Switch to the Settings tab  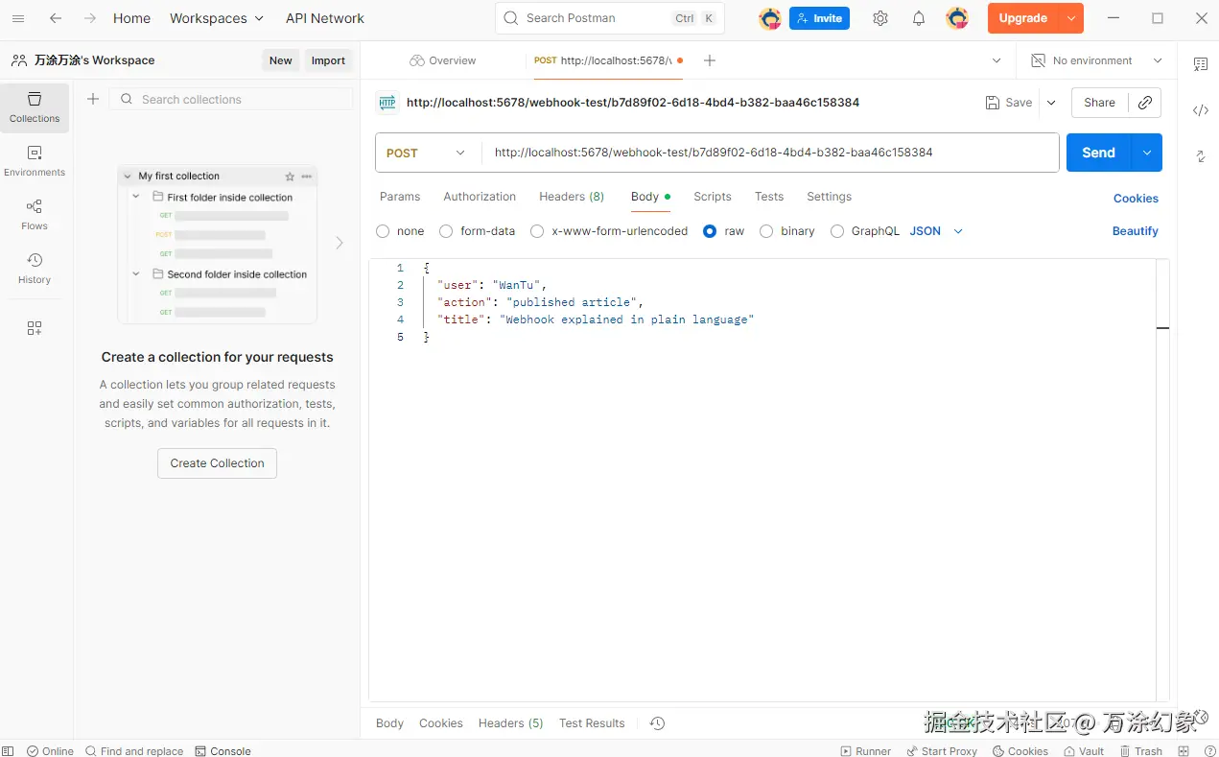[x=829, y=197]
